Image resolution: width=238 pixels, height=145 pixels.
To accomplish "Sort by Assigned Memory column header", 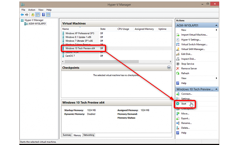I will click(145, 29).
